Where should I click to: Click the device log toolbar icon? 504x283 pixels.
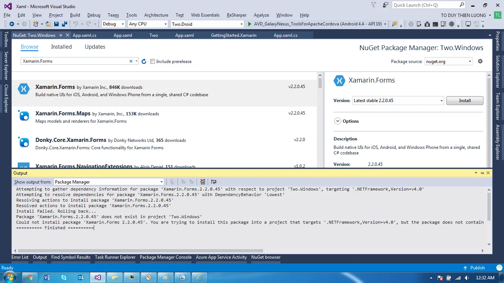[x=443, y=24]
